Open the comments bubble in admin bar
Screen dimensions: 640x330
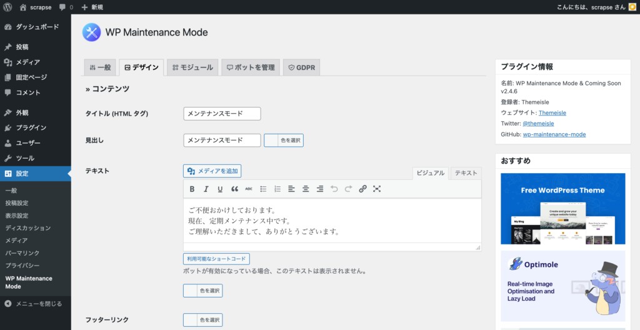tap(66, 7)
